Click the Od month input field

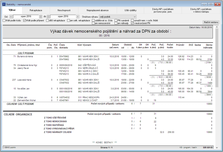coord(26,16)
